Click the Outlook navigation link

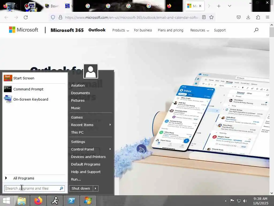[x=97, y=30]
